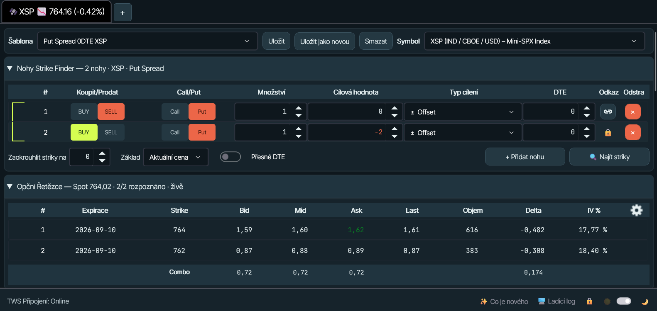Toggle the Přesné DTE switch
This screenshot has width=657, height=311.
[230, 157]
